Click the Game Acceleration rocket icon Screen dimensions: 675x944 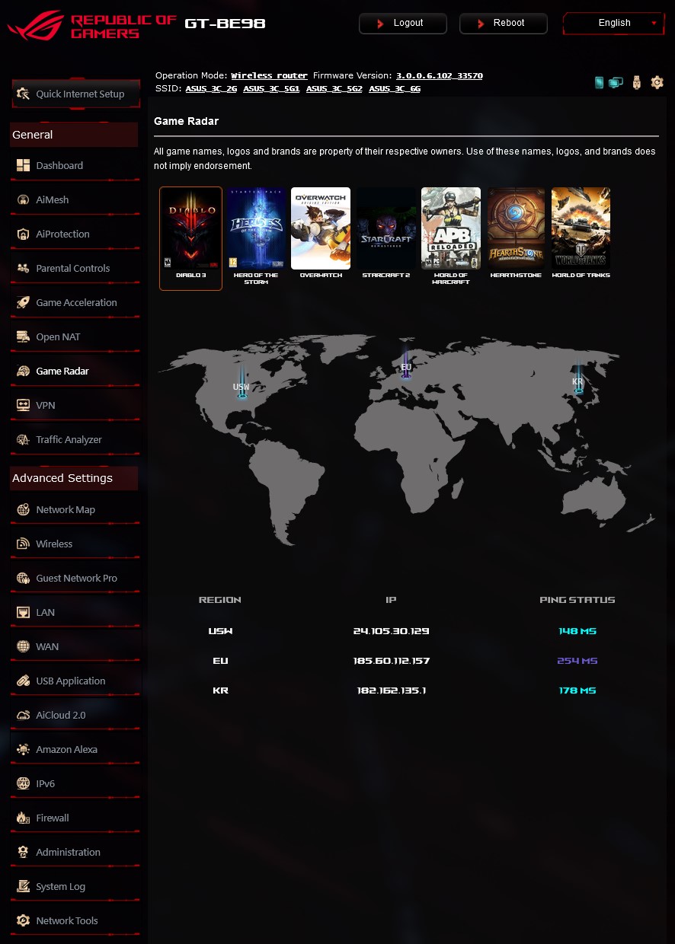tap(23, 303)
